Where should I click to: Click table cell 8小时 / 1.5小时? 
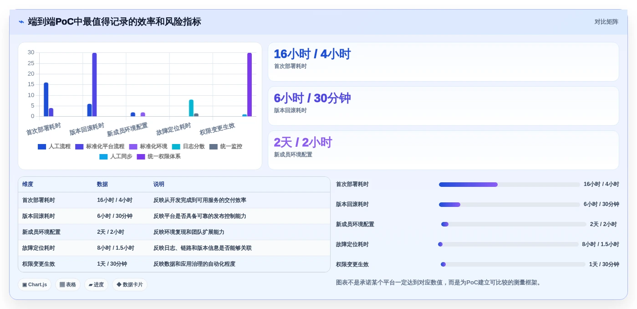(x=116, y=248)
